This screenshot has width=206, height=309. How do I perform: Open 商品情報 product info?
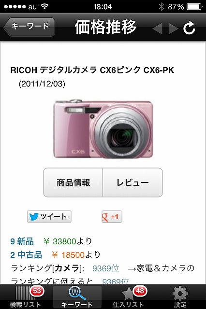(x=73, y=183)
